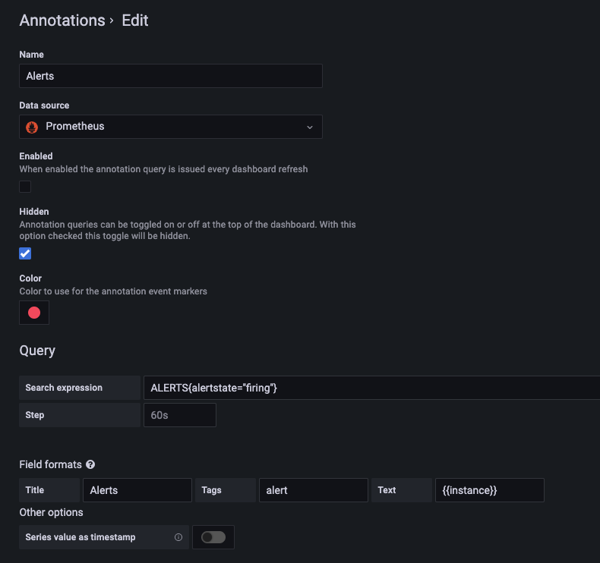This screenshot has width=600, height=563.
Task: Select the Title field with Alerts
Action: tap(137, 490)
